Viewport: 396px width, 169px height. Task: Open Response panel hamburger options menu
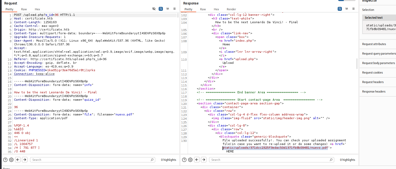353,9
